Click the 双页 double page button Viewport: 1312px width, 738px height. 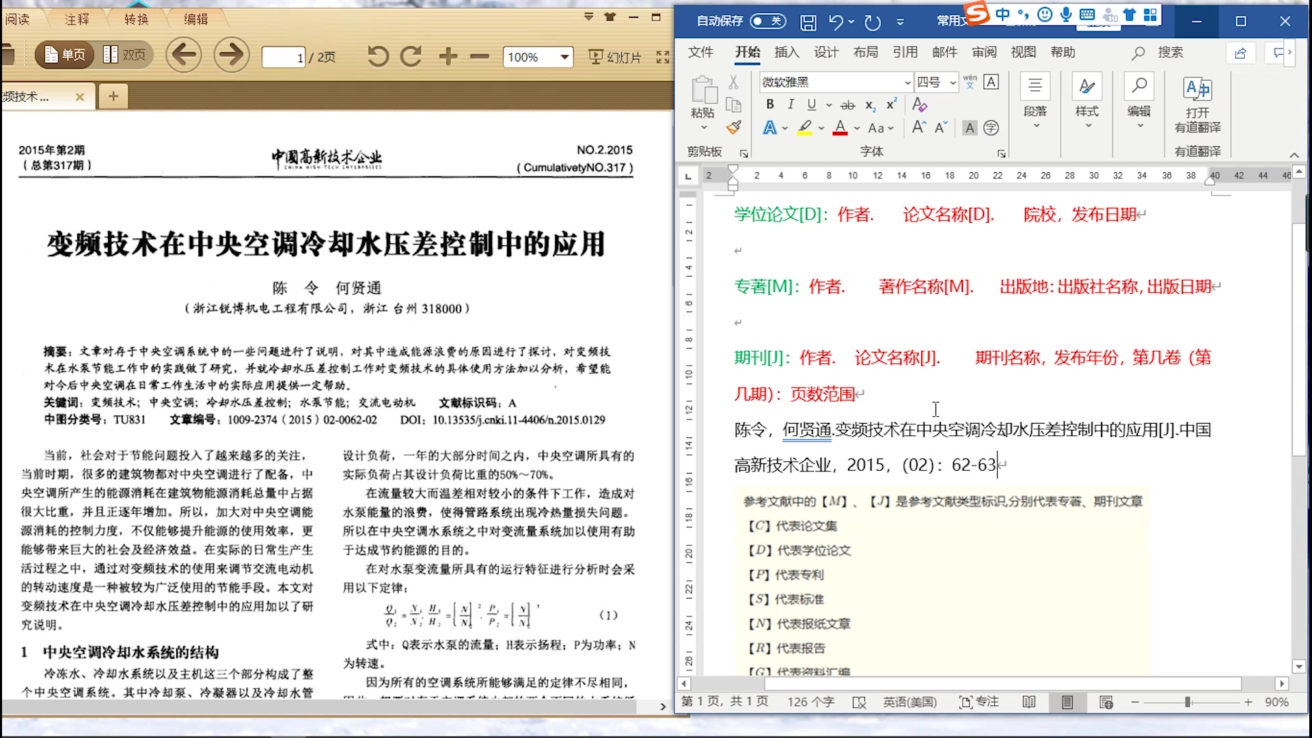click(124, 55)
